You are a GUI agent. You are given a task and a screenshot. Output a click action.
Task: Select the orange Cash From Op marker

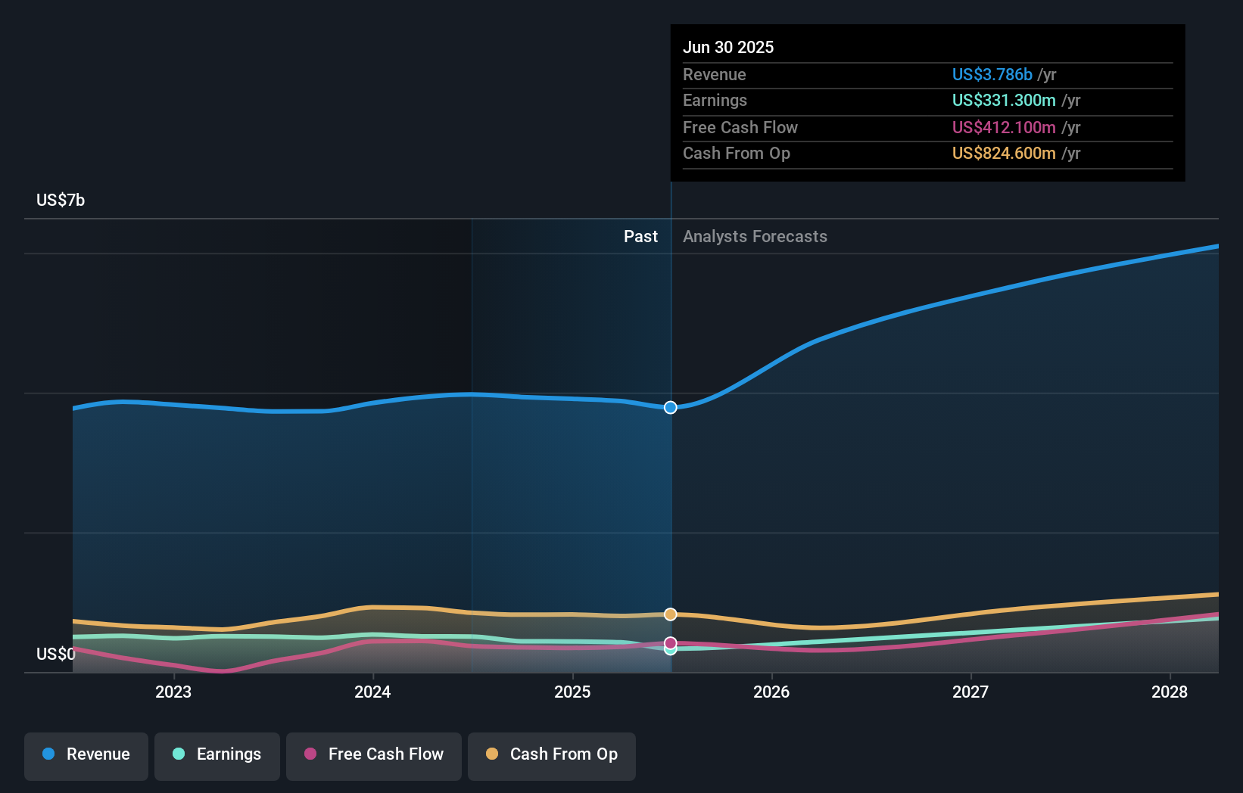coord(670,614)
